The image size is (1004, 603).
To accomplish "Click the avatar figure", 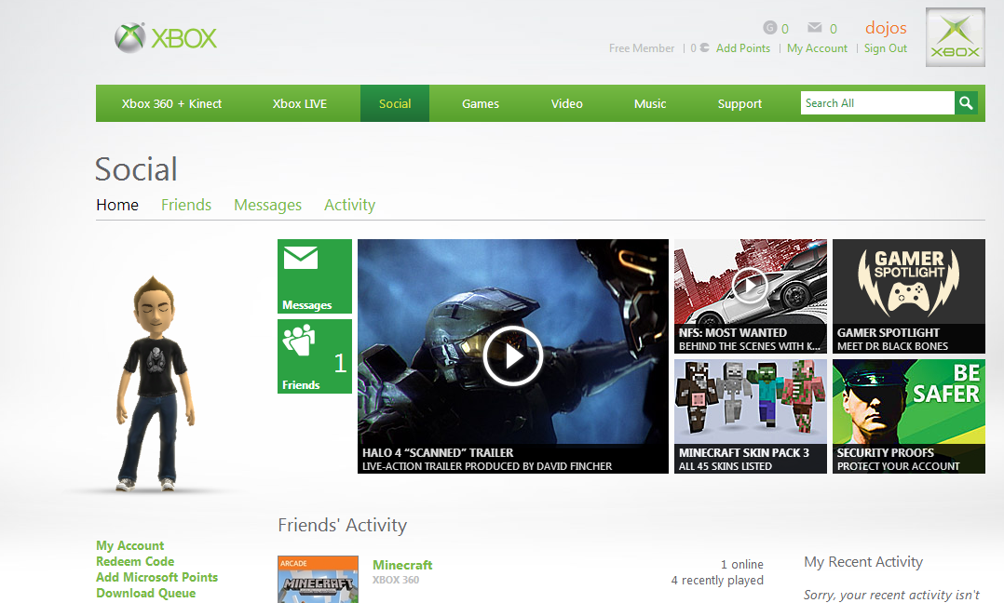I will [x=155, y=383].
